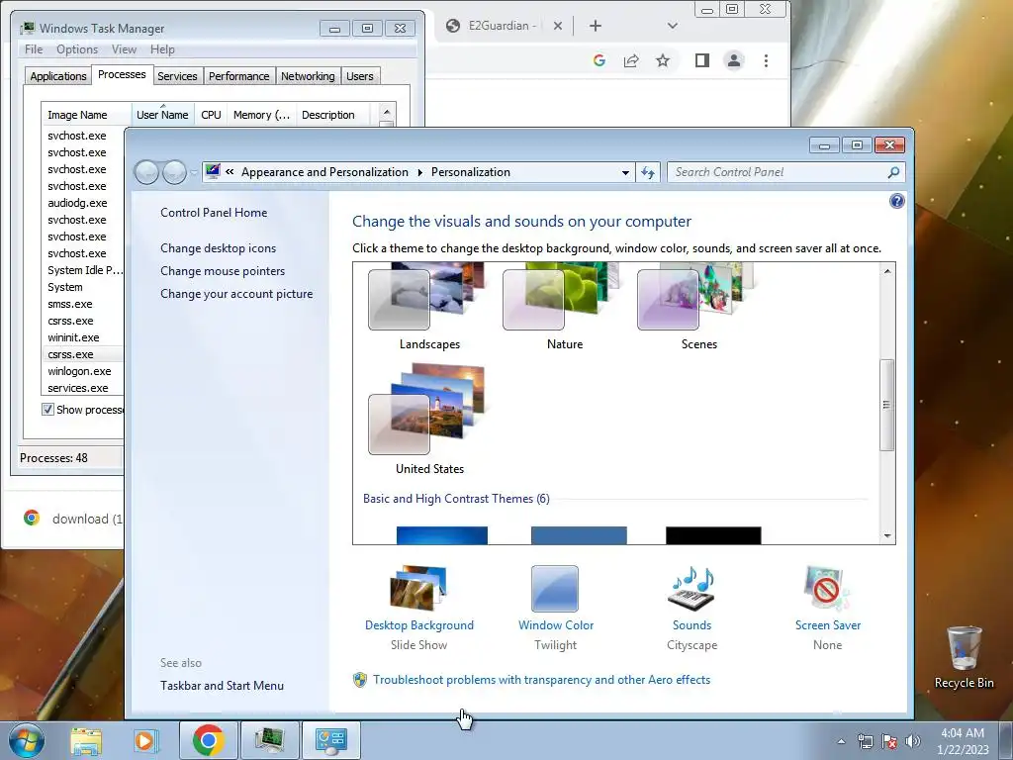Close the E2Guardian tab
The image size is (1013, 760).
tap(558, 26)
